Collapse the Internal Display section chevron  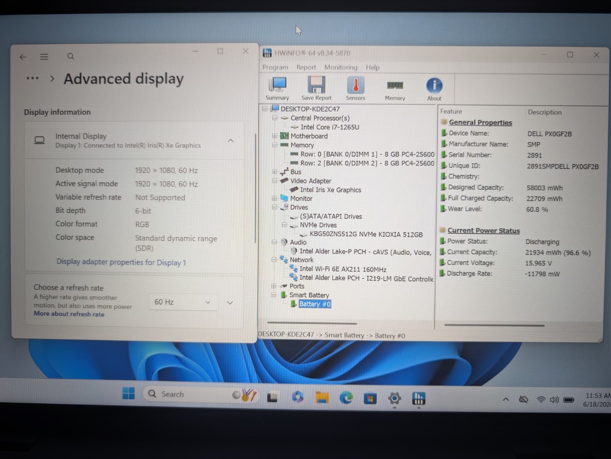tap(231, 141)
